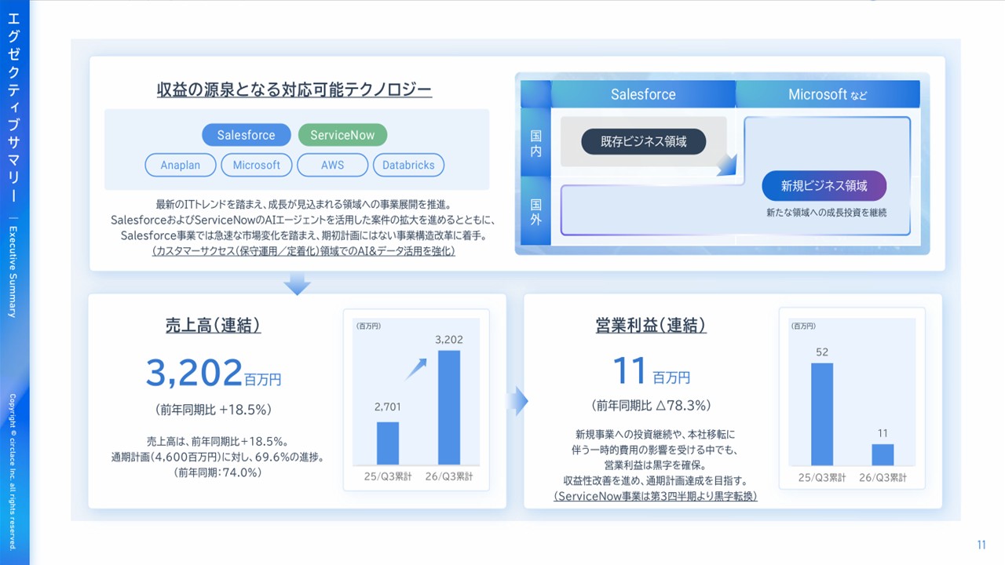Click the 国内 row label
The height and width of the screenshot is (565, 1005).
click(x=535, y=143)
